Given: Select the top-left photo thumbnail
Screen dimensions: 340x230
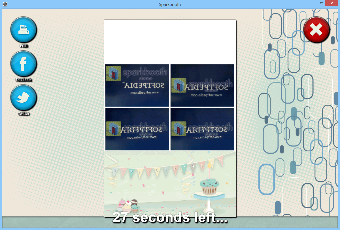Looking at the screenshot, I should click(137, 85).
